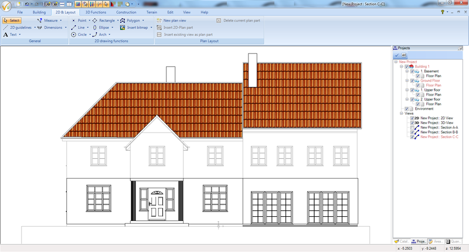Select the Polygon drawing tool
469x252 pixels.
pos(123,21)
